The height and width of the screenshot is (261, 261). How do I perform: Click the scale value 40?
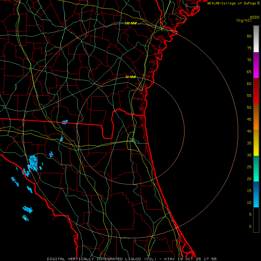(x=249, y=131)
